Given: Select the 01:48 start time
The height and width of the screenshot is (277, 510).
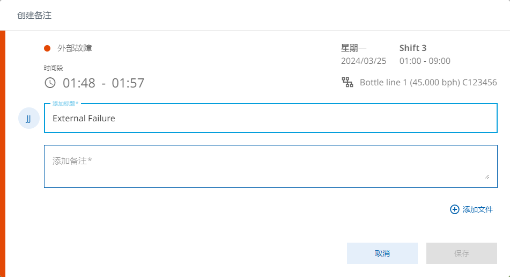Looking at the screenshot, I should pyautogui.click(x=79, y=83).
